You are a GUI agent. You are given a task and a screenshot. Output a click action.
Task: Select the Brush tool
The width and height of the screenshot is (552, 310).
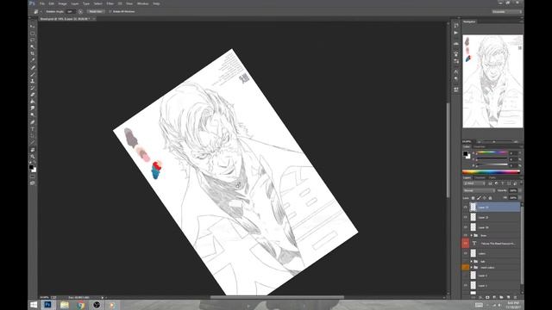coord(33,74)
